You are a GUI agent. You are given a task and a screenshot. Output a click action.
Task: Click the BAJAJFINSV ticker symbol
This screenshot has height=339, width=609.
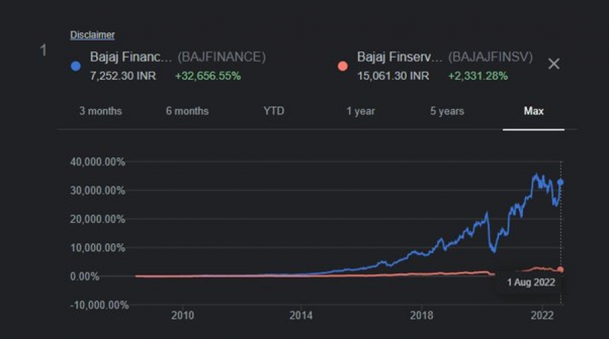click(x=491, y=57)
